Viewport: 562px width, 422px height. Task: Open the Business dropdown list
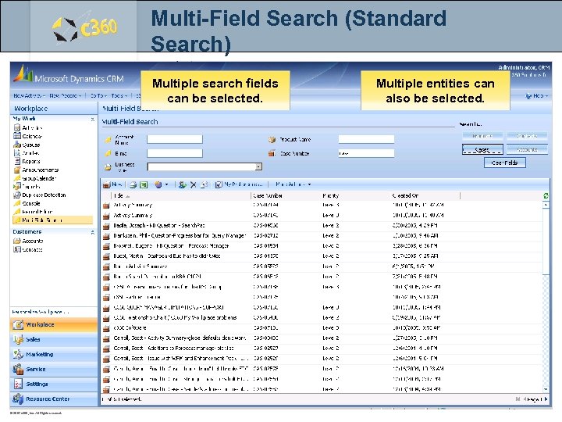(258, 166)
